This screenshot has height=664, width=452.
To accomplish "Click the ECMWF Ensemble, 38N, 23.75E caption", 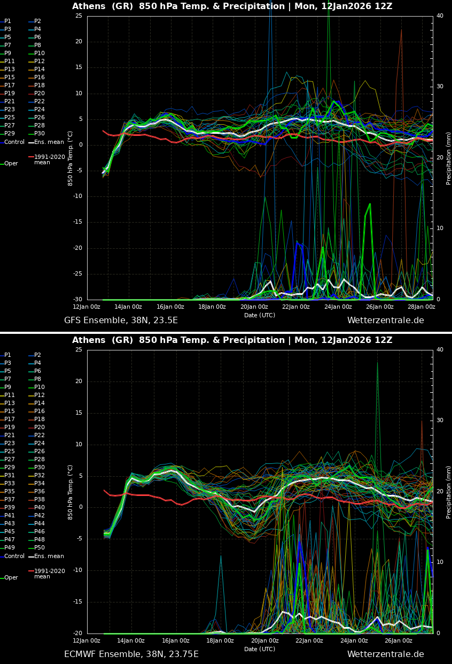I will [131, 654].
